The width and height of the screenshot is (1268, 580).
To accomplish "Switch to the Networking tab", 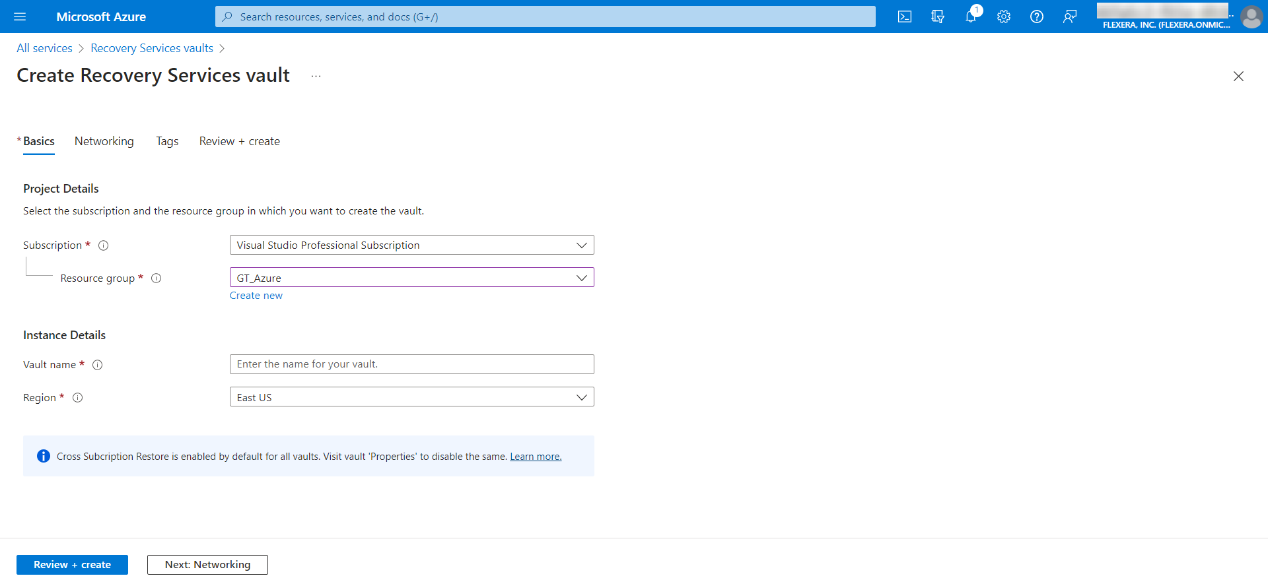I will pyautogui.click(x=104, y=141).
